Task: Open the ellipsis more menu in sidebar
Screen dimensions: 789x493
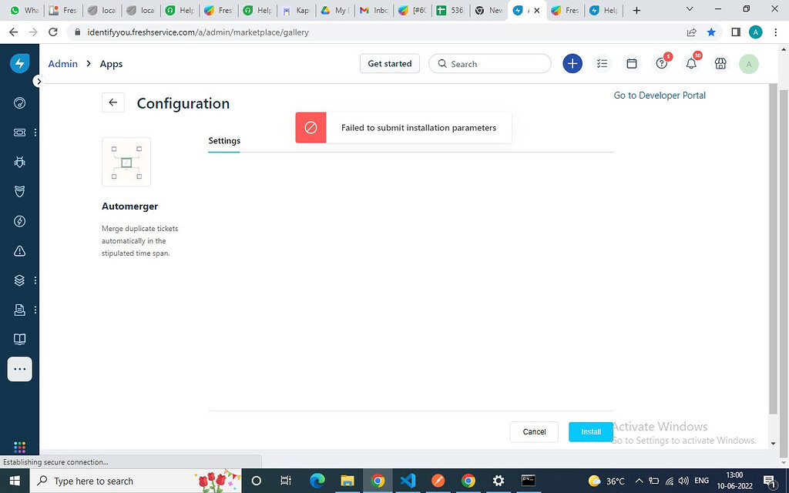Action: point(19,369)
